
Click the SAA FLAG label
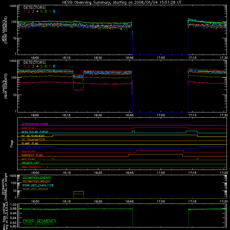point(28,151)
